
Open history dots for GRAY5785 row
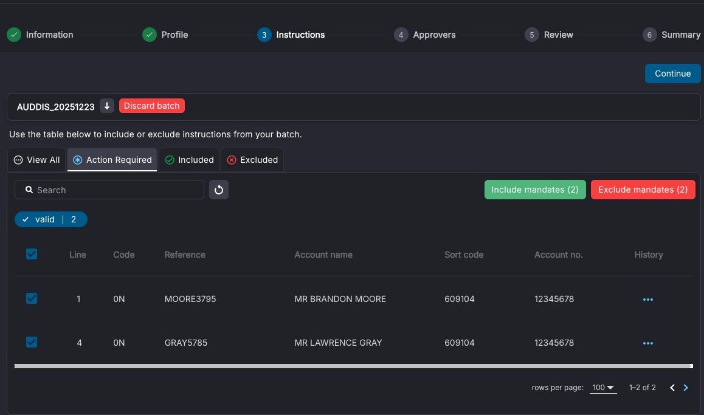pos(648,343)
